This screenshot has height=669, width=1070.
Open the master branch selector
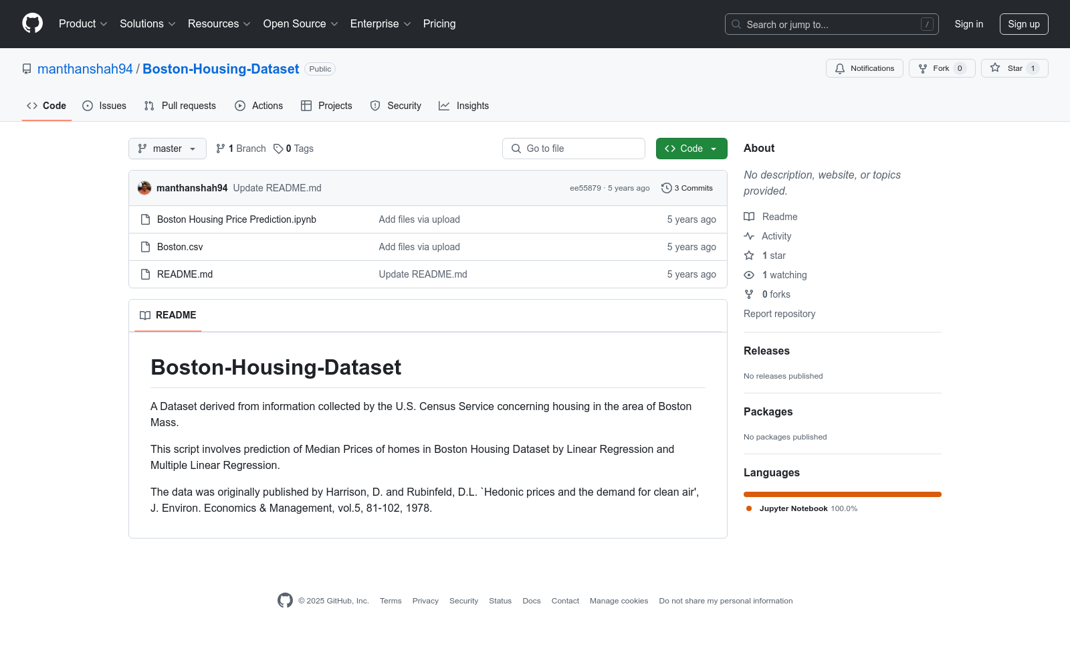tap(167, 149)
